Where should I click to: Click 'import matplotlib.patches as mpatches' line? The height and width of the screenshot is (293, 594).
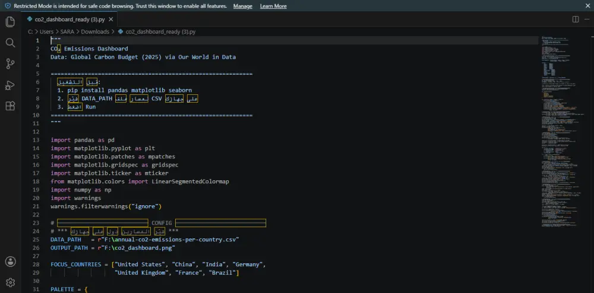coord(113,157)
